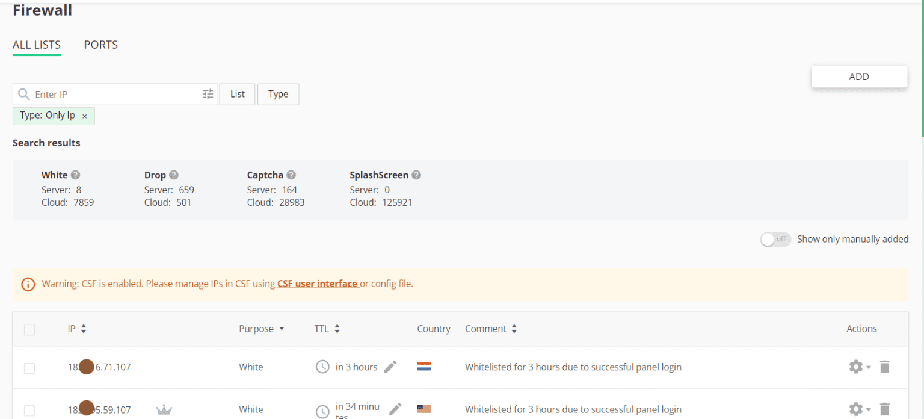Click the crown icon next to the second IP
Screen dimensions: 924x419
click(164, 409)
